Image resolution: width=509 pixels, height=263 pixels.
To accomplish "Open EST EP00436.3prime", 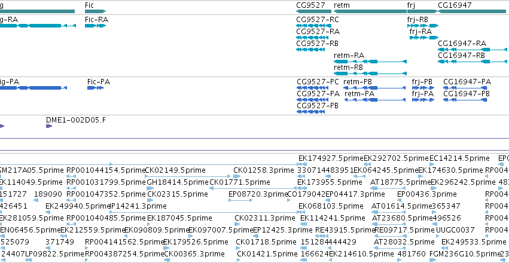I will [x=427, y=194].
